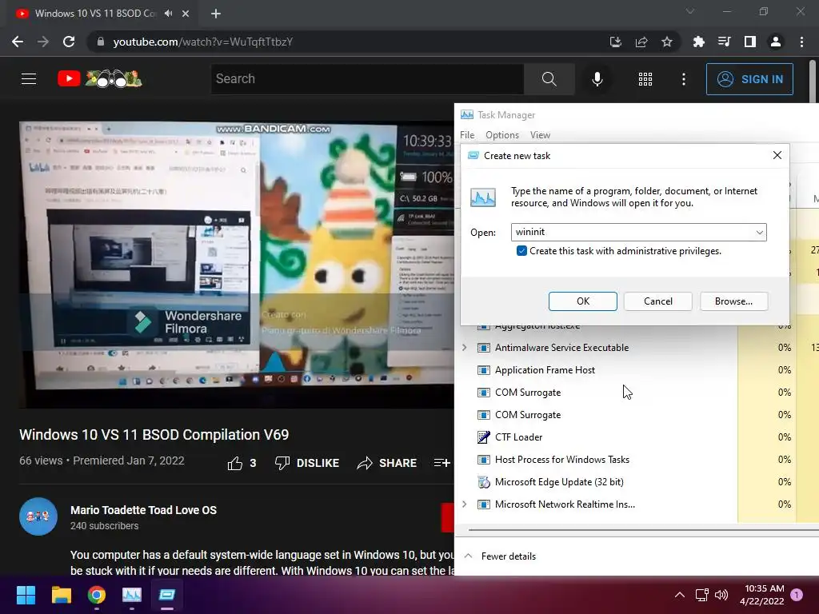Open the notification count badge
The width and height of the screenshot is (819, 614).
797,595
